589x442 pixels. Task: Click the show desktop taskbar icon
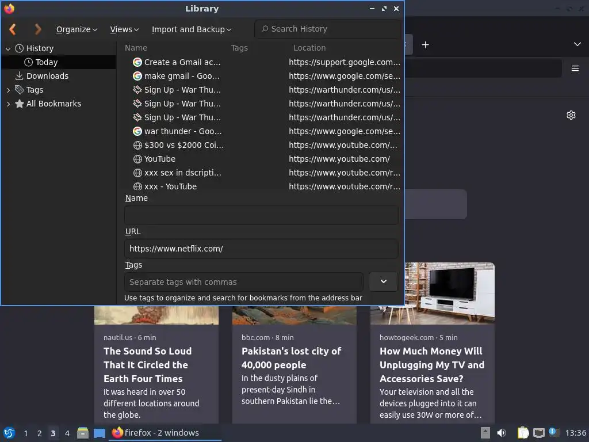(99, 433)
